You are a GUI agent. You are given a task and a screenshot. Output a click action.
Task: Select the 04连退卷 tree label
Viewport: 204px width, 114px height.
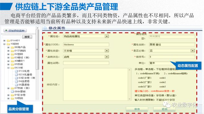pyautogui.click(x=24, y=81)
